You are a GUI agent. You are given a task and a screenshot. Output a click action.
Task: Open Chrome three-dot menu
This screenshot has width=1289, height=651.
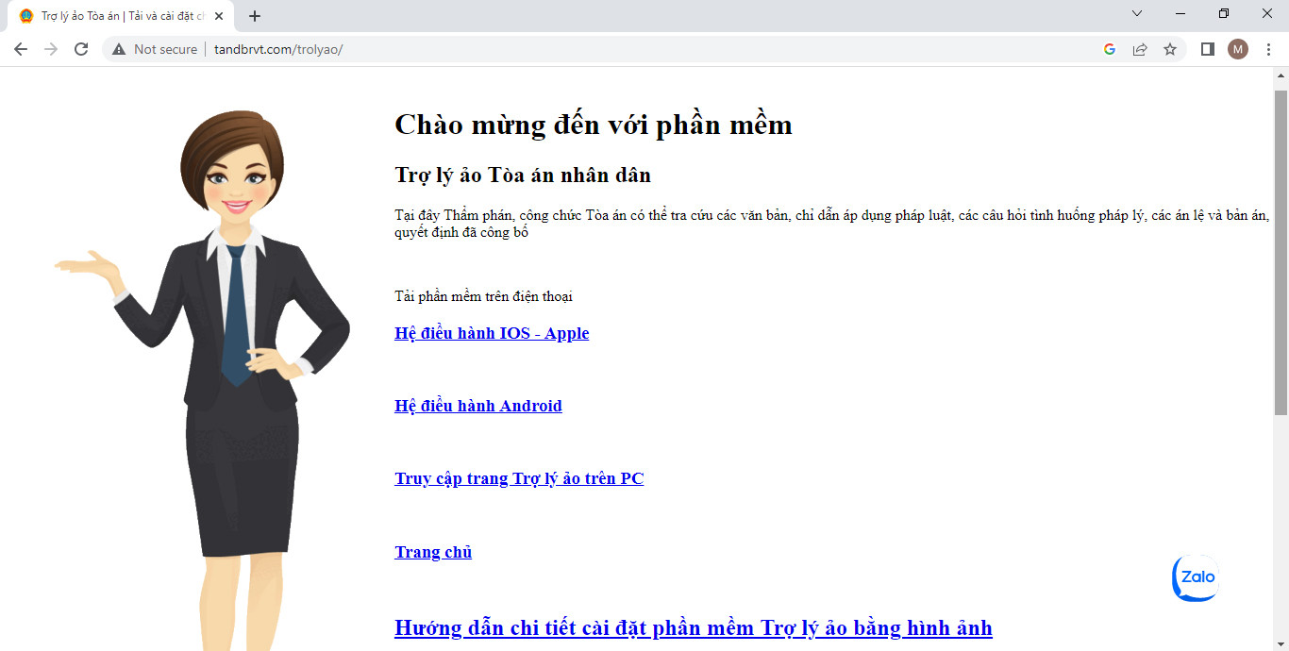tap(1268, 49)
